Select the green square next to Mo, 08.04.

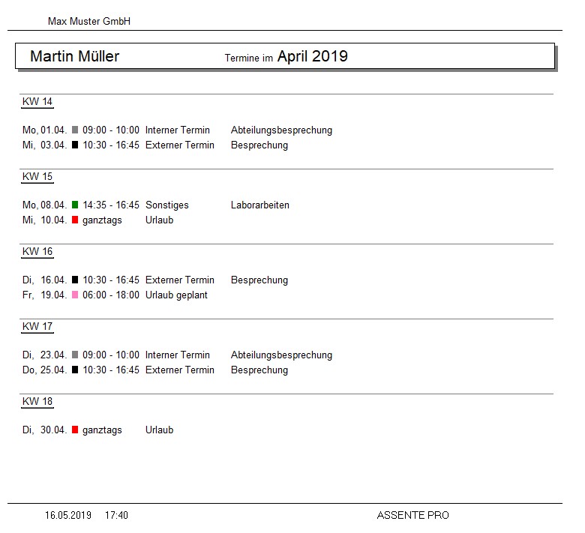(75, 205)
